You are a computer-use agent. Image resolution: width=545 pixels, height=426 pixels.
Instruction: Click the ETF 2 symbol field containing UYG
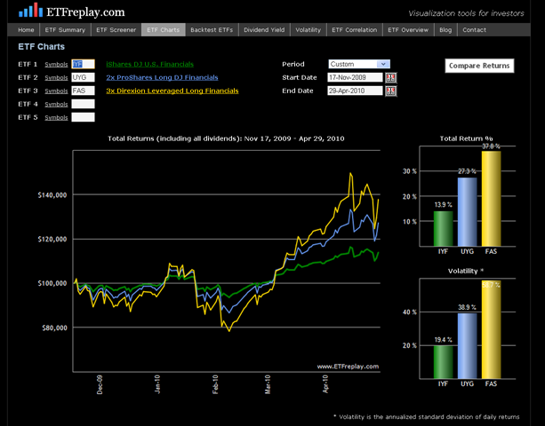[x=83, y=78]
